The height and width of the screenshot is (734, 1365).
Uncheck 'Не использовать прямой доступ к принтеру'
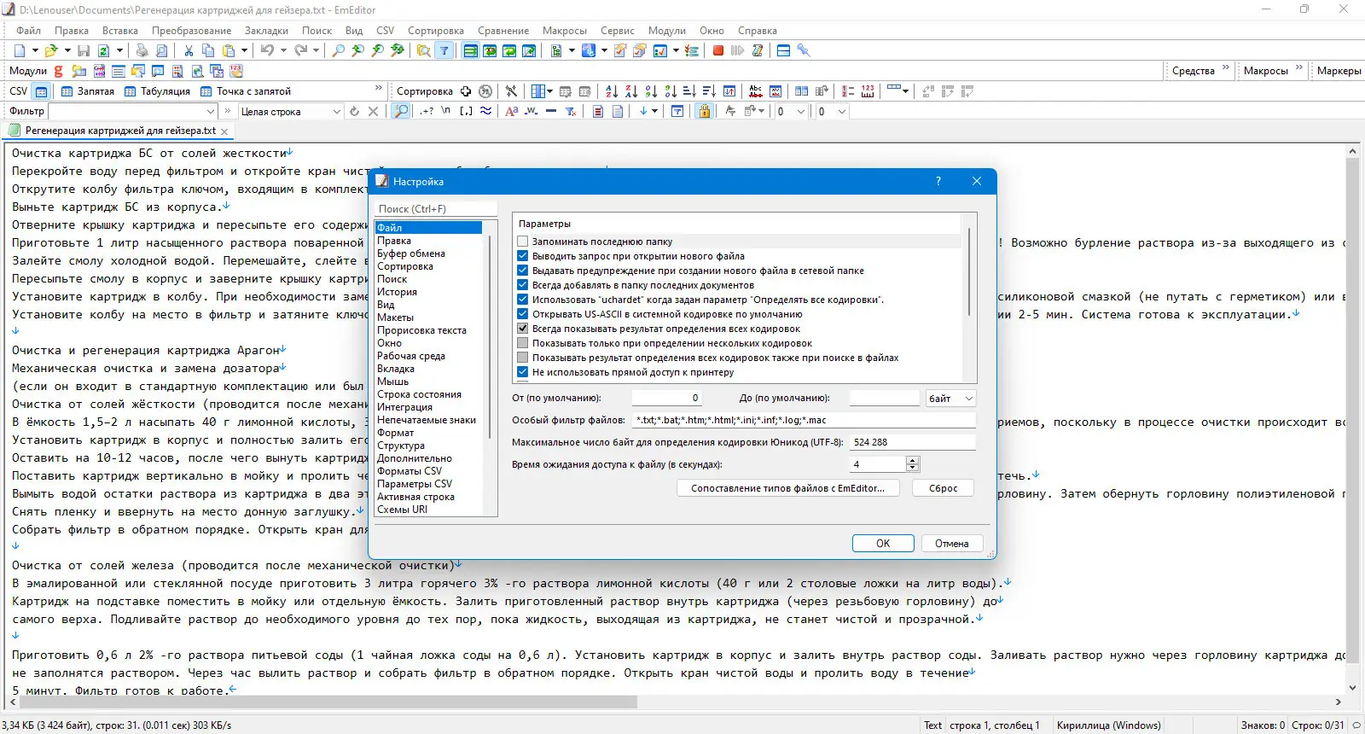(523, 372)
